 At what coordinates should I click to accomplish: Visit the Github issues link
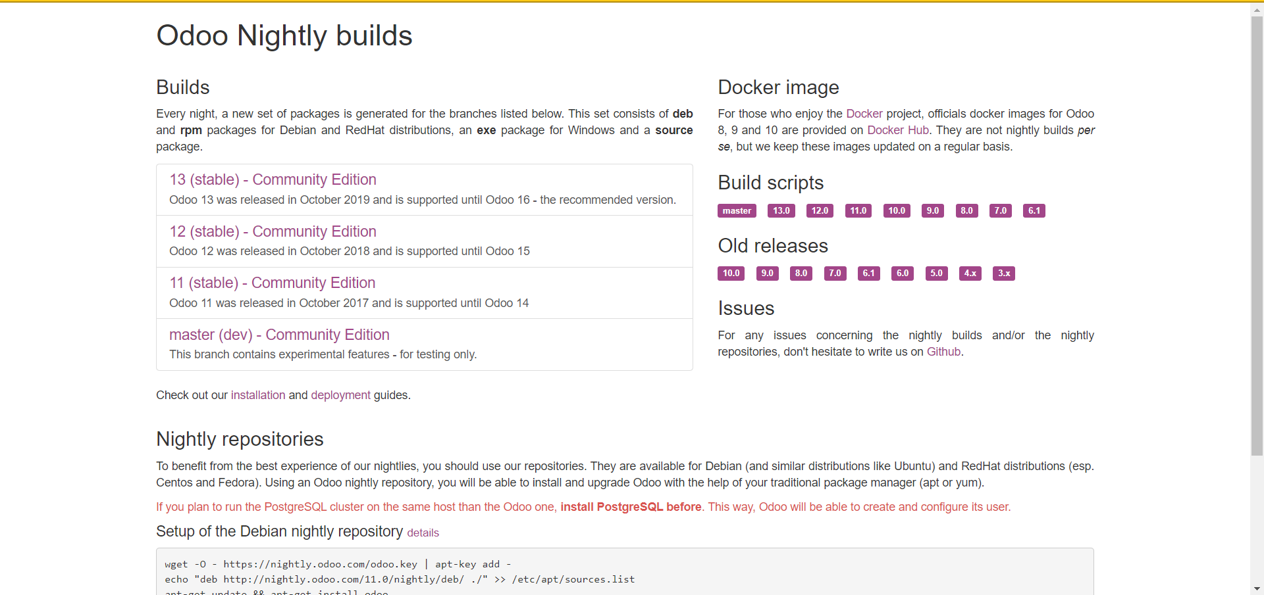pyautogui.click(x=943, y=352)
